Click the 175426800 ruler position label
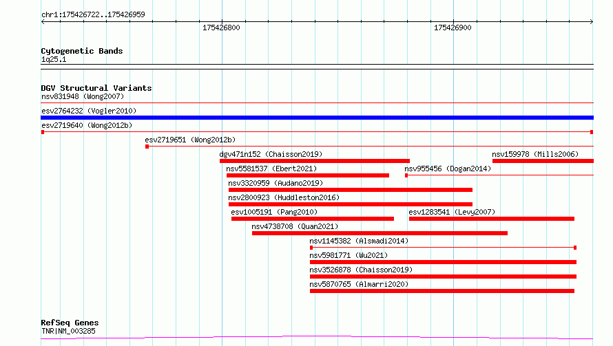 click(x=221, y=28)
